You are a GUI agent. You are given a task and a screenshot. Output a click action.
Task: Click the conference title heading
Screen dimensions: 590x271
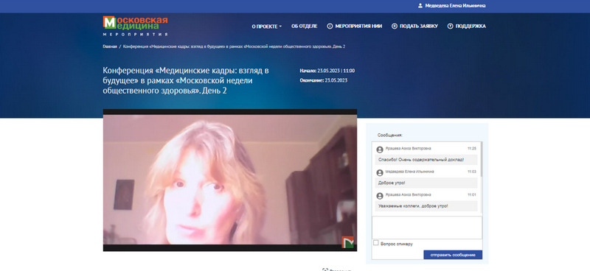[186, 80]
